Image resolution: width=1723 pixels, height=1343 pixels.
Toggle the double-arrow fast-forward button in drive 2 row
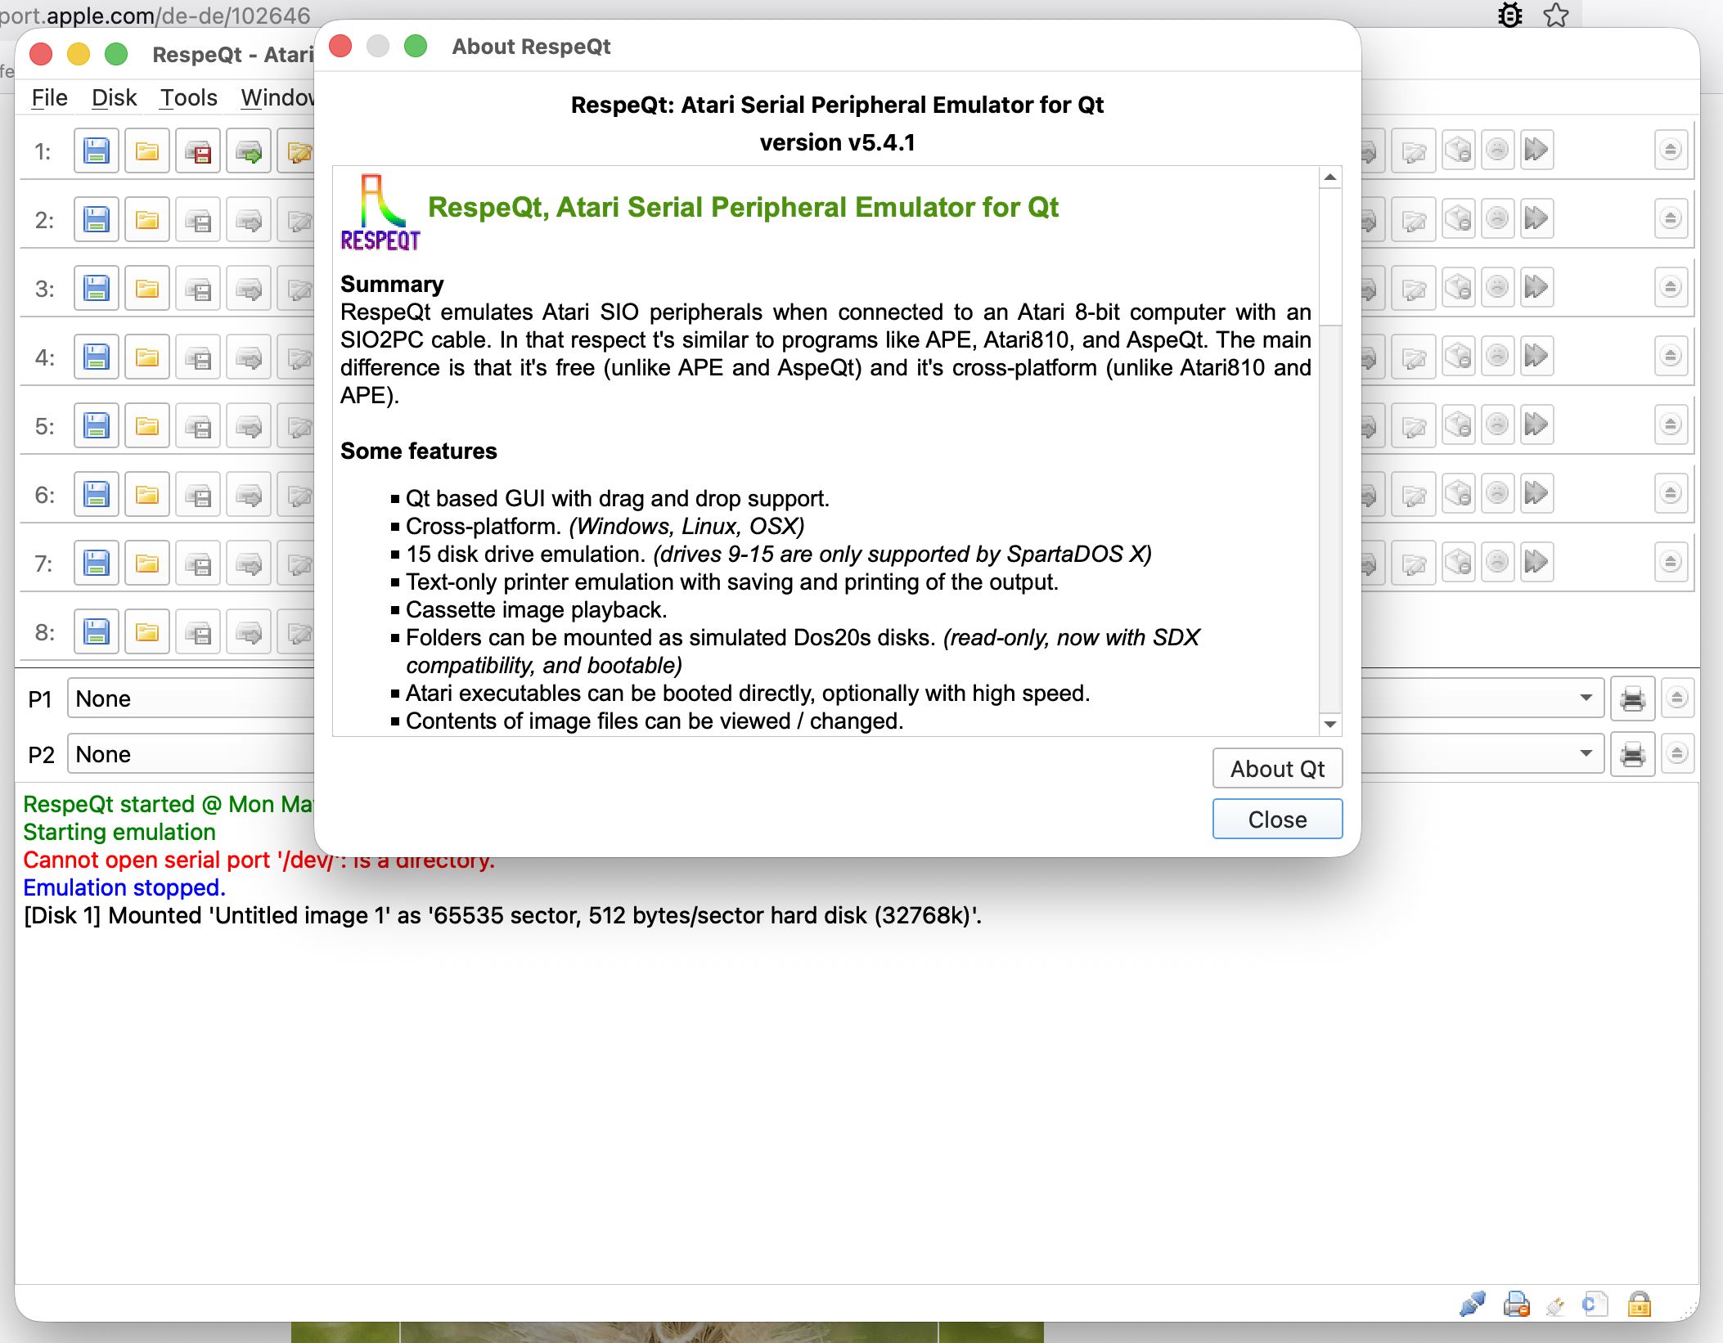coord(1536,219)
